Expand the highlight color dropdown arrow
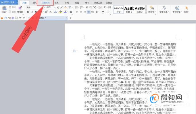The image size is (196, 114). click(x=63, y=12)
